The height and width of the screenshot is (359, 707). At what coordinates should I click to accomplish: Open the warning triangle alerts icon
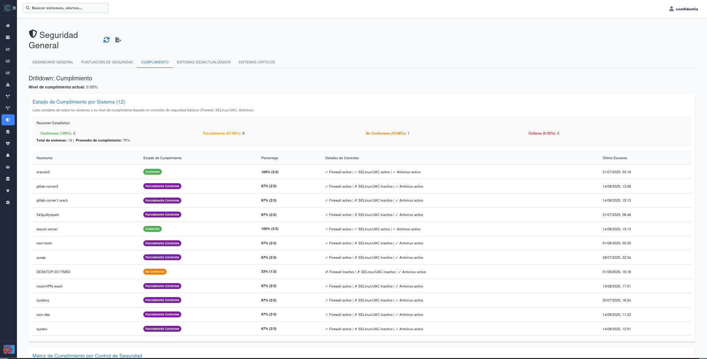pos(8,85)
